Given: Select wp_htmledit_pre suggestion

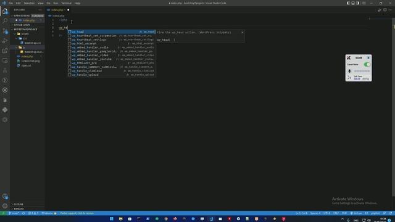Looking at the screenshot, I should [112, 63].
